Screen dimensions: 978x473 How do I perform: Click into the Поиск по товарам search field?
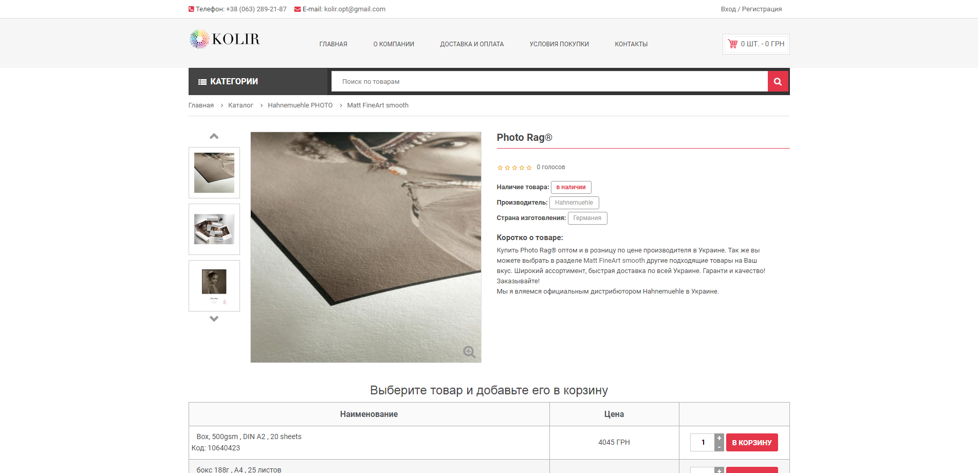[549, 82]
